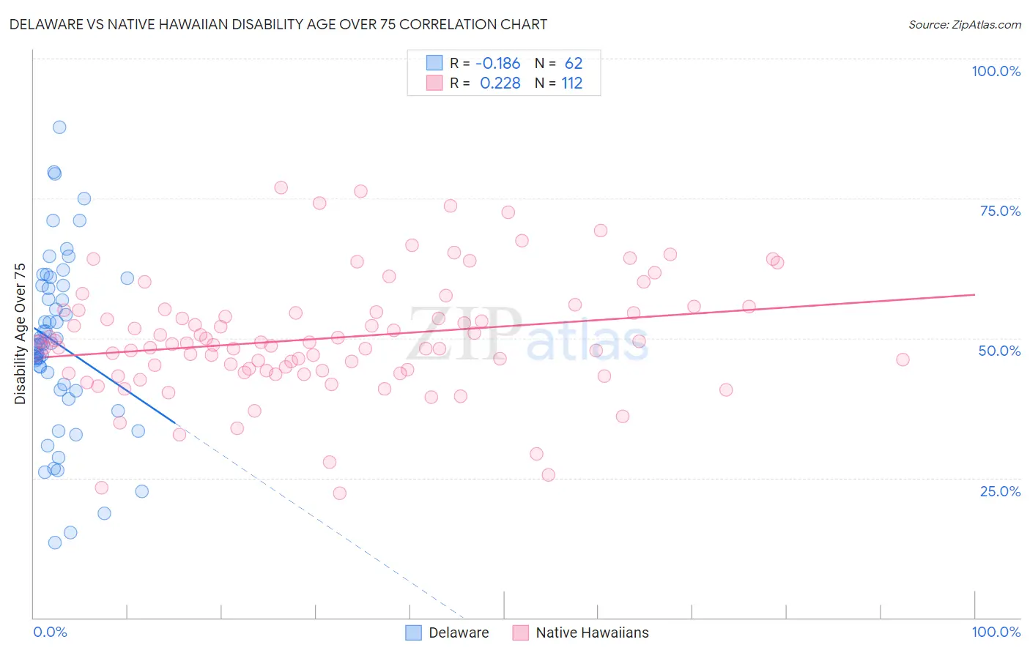Select the highest Delaware point near 88%
The width and height of the screenshot is (1030, 653).
(x=59, y=127)
